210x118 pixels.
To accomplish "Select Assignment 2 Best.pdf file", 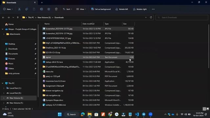I will [88, 86].
